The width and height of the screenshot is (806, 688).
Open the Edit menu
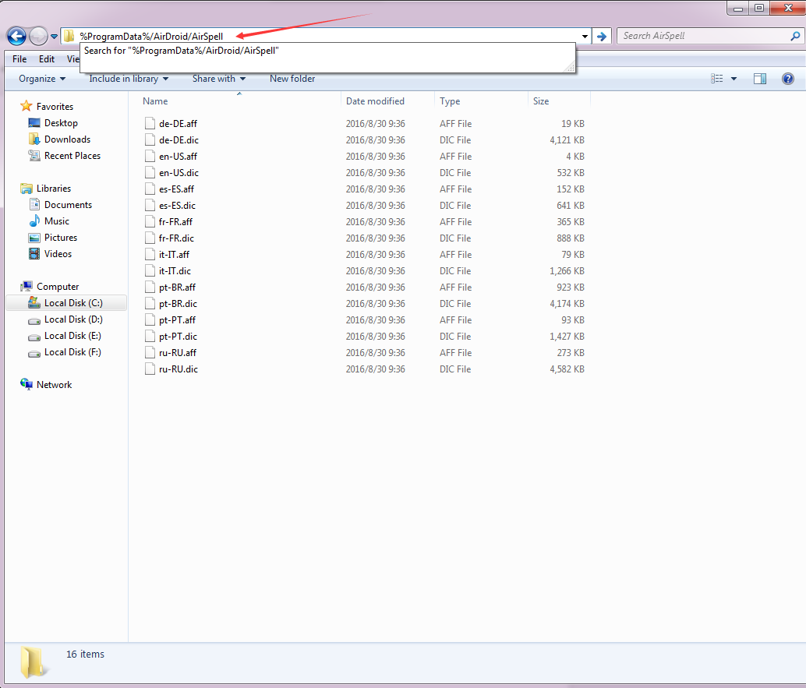(47, 59)
